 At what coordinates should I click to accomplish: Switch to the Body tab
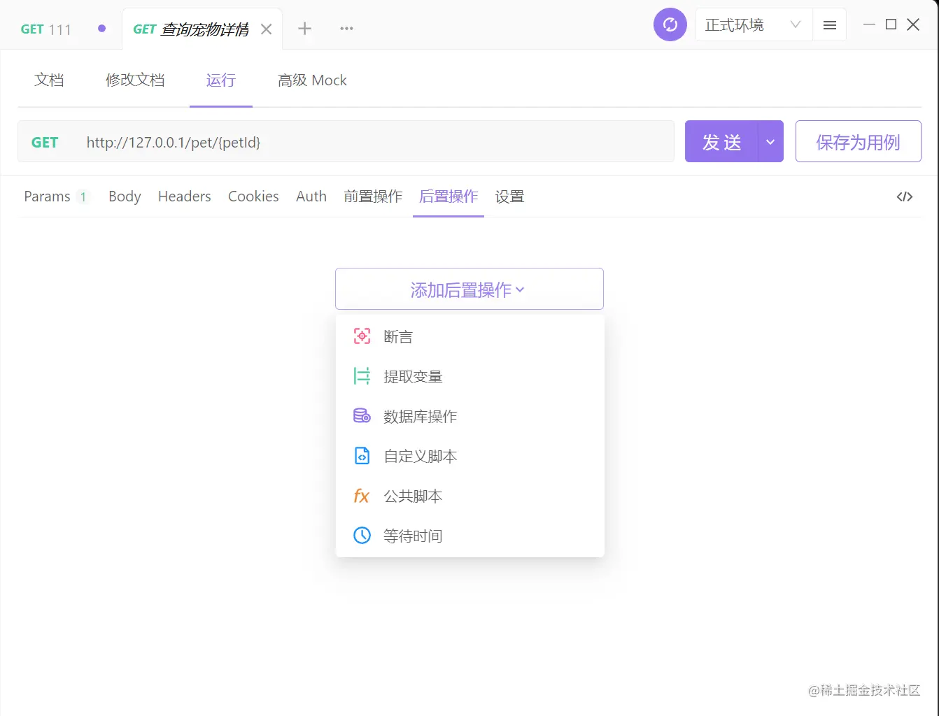click(x=125, y=196)
